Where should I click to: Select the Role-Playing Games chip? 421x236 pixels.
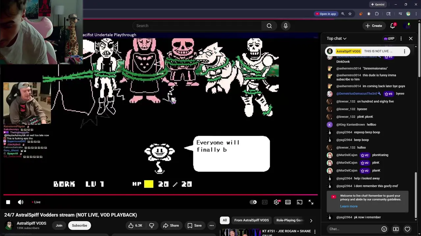[x=290, y=220]
